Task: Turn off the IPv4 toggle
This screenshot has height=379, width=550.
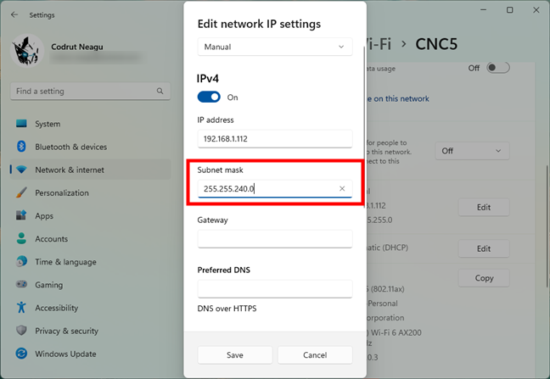Action: point(209,98)
